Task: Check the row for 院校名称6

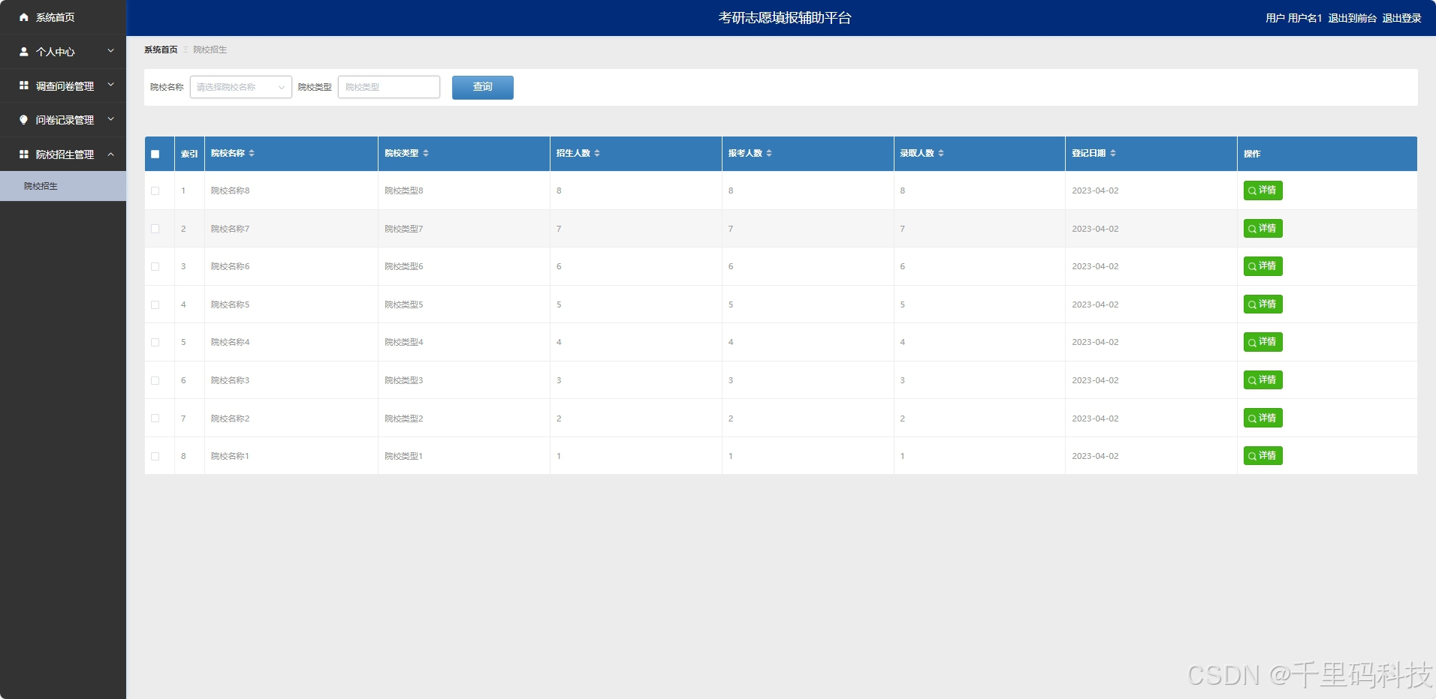Action: pyautogui.click(x=155, y=266)
